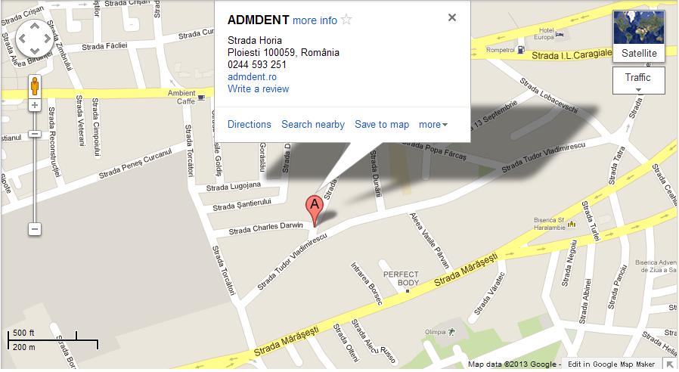The image size is (679, 372).
Task: Pan the map up with the top arrow
Action: coord(35,27)
